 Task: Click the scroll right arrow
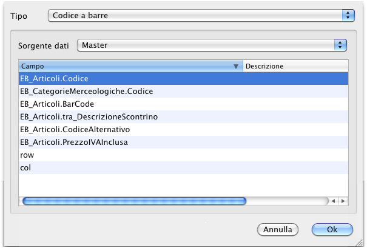click(343, 201)
